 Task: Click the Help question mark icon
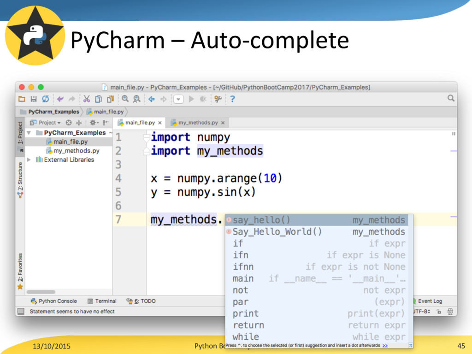(x=232, y=99)
